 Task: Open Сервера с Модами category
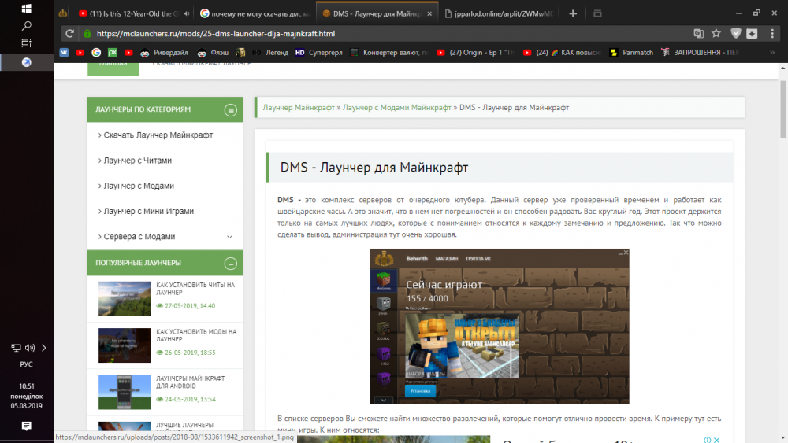tap(139, 236)
